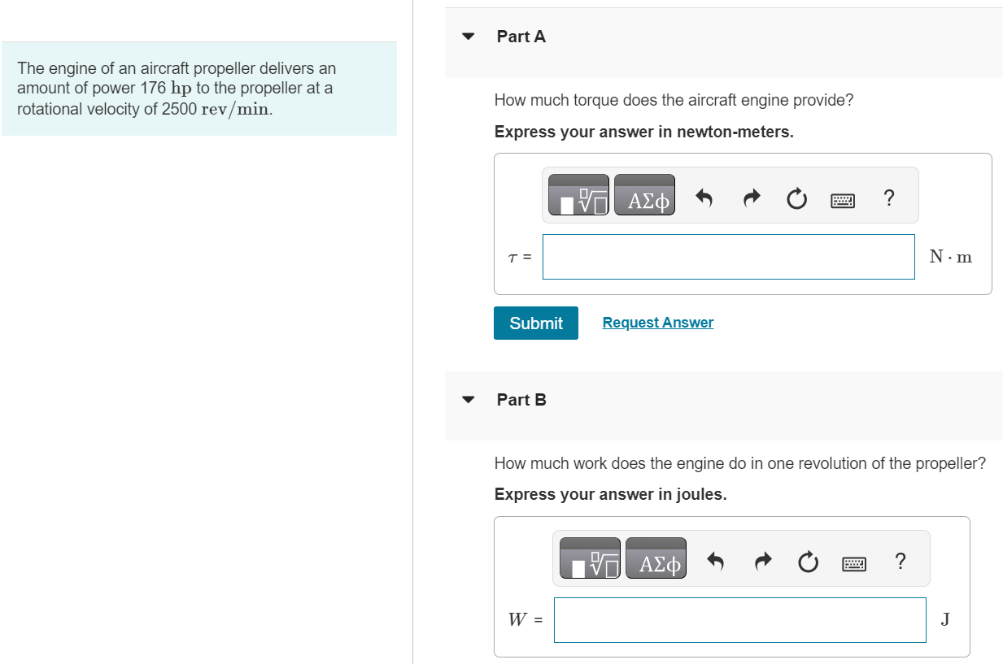The width and height of the screenshot is (1003, 664).
Task: Undo last entry in Part A toolbar
Action: pyautogui.click(x=705, y=197)
